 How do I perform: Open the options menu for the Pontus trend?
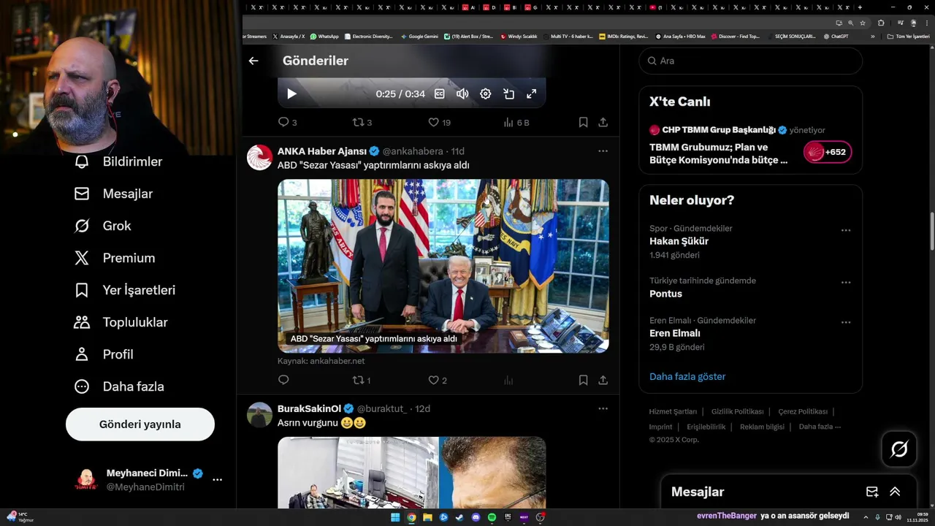click(x=846, y=282)
